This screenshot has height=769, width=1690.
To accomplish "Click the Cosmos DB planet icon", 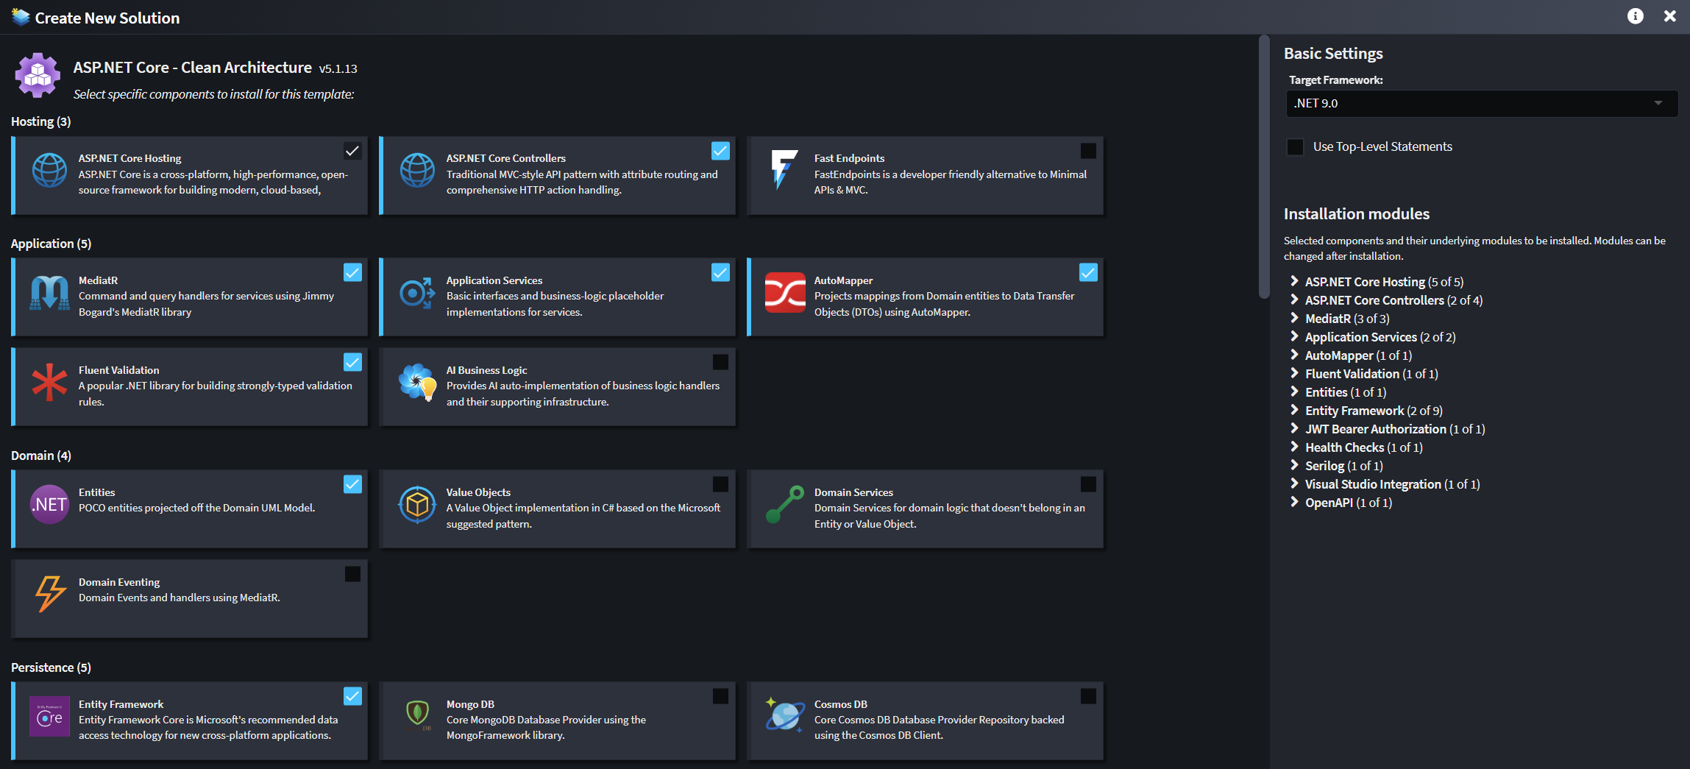I will [784, 715].
